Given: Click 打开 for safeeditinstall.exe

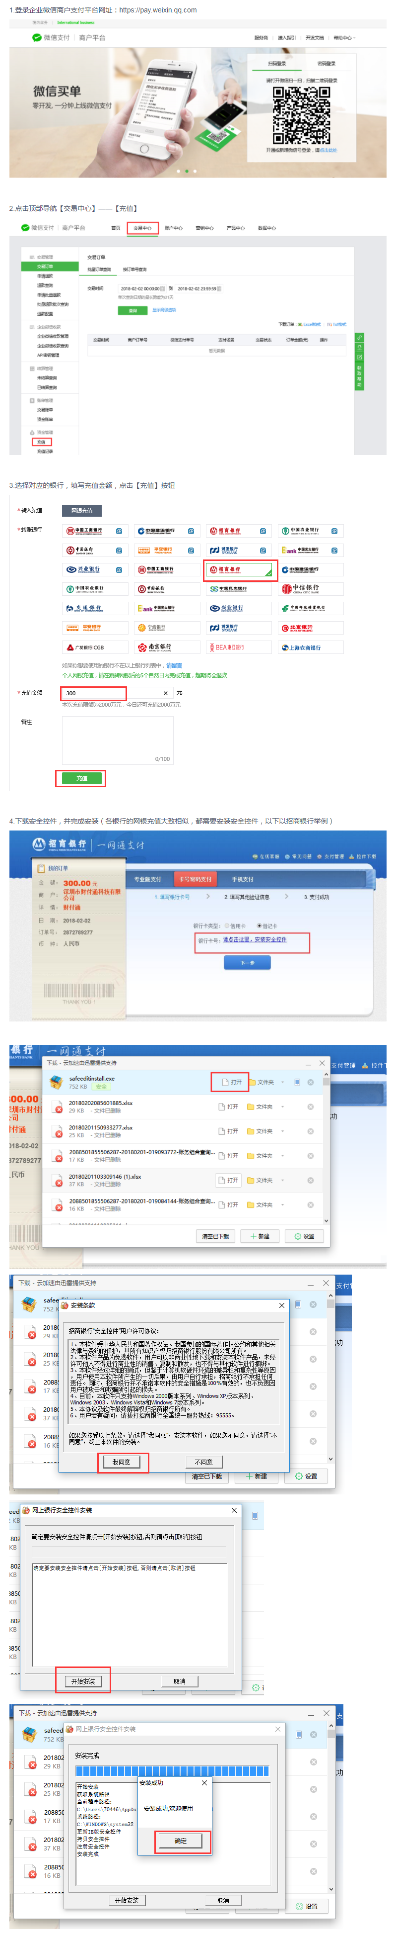Looking at the screenshot, I should tap(232, 1082).
